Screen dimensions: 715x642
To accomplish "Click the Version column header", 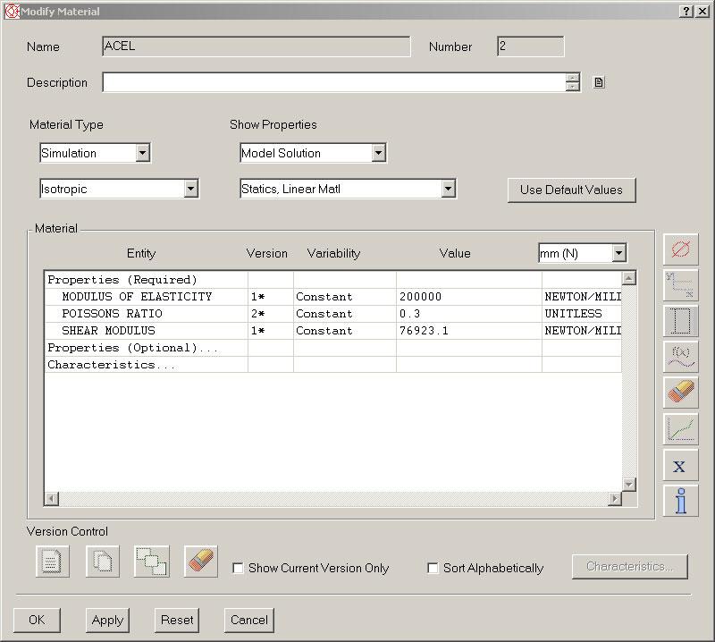I will click(x=267, y=253).
